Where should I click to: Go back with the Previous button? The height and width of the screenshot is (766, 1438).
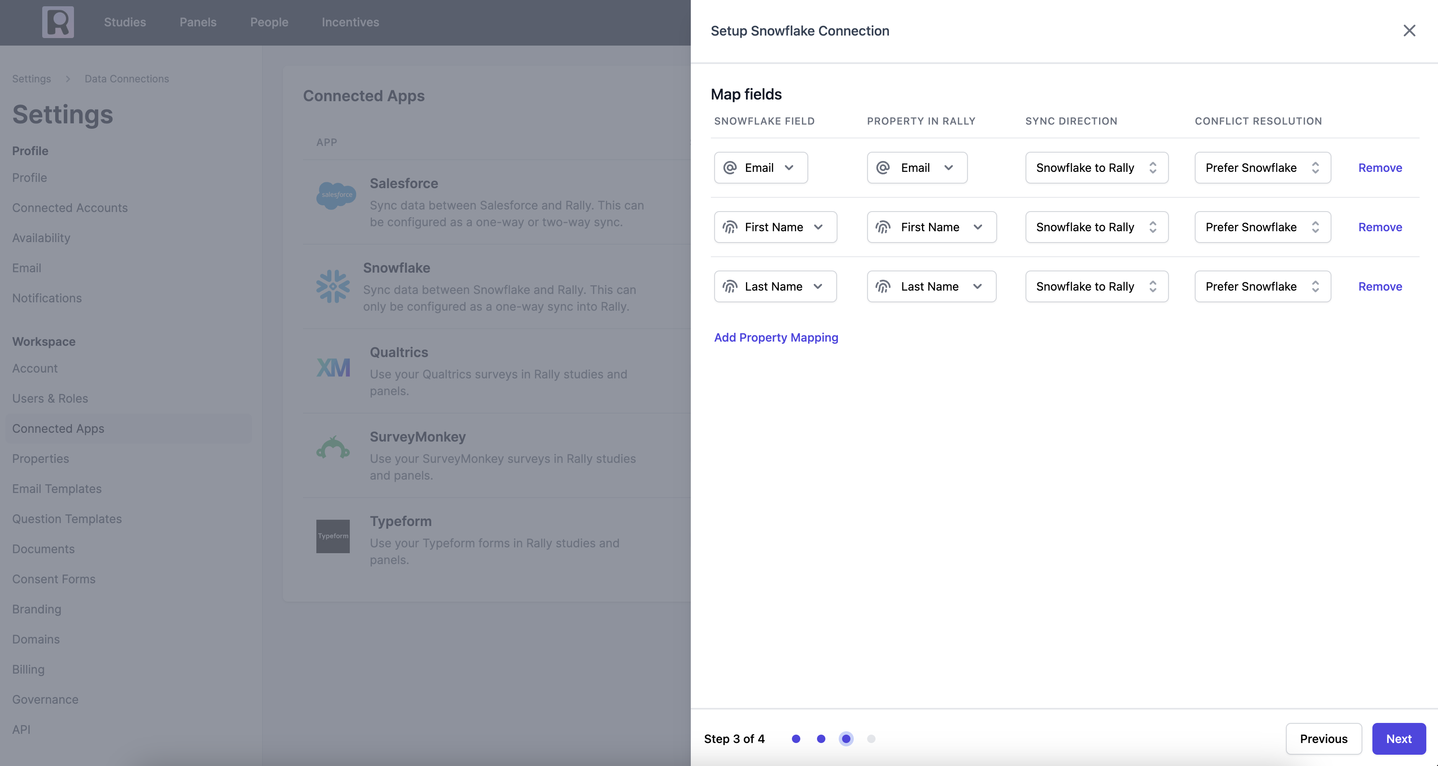1323,739
